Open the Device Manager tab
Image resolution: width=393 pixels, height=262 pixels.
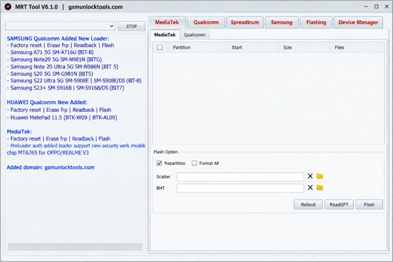(x=358, y=22)
